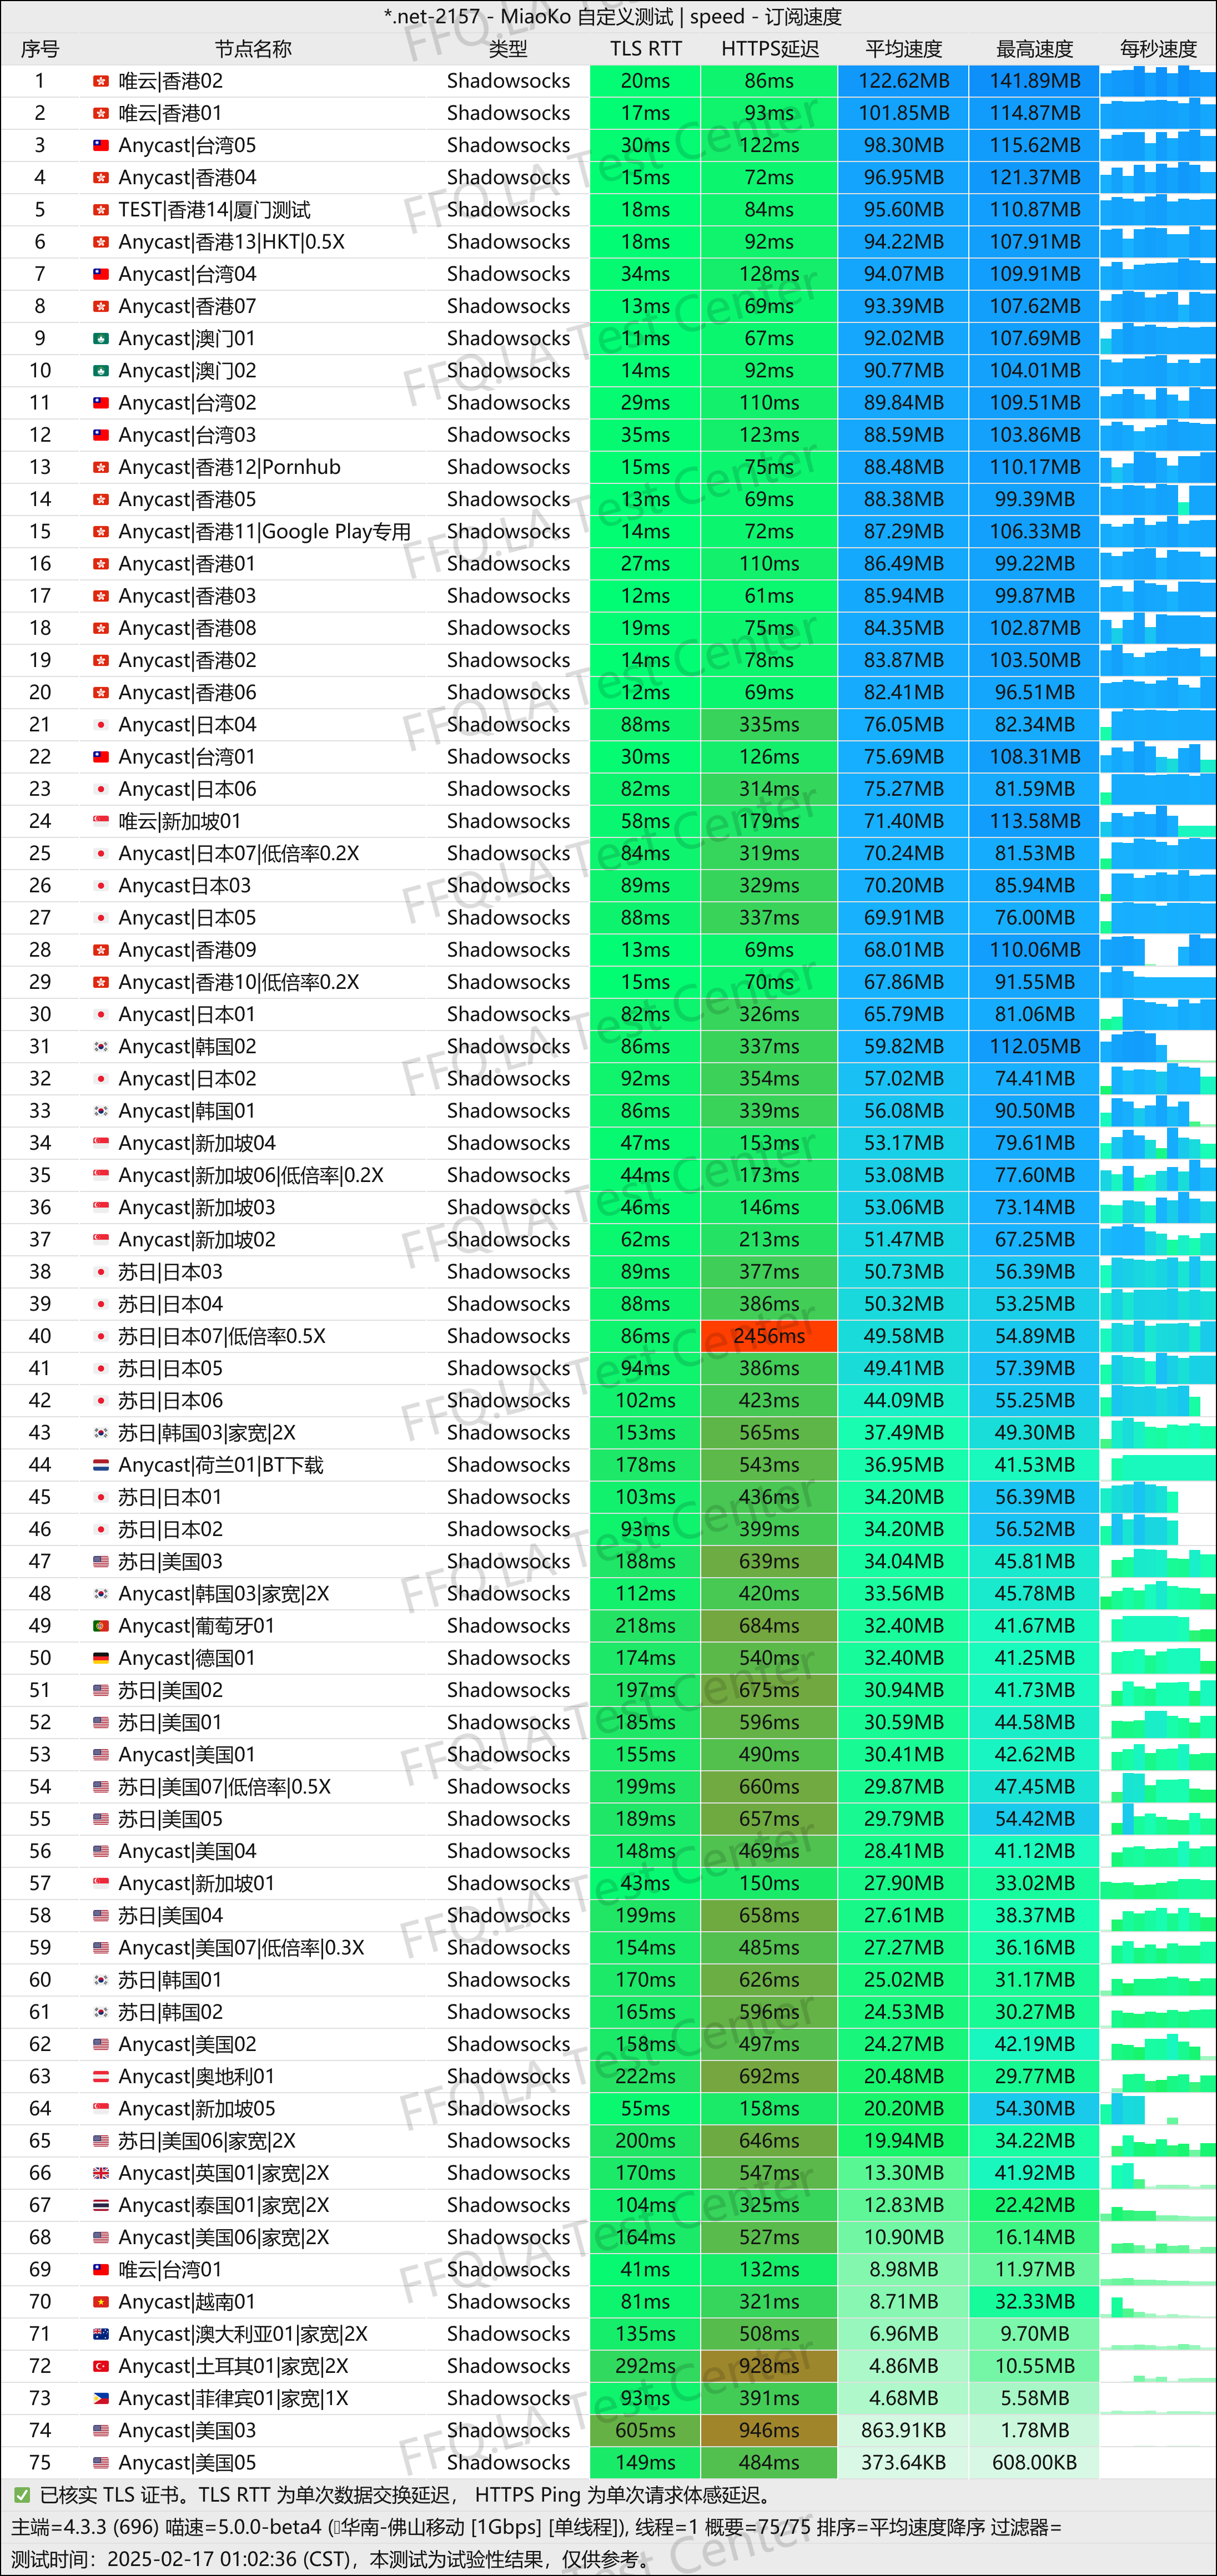Click the Portugal flag beside Anycast|葡萄牙01
The width and height of the screenshot is (1217, 2576).
point(101,1626)
